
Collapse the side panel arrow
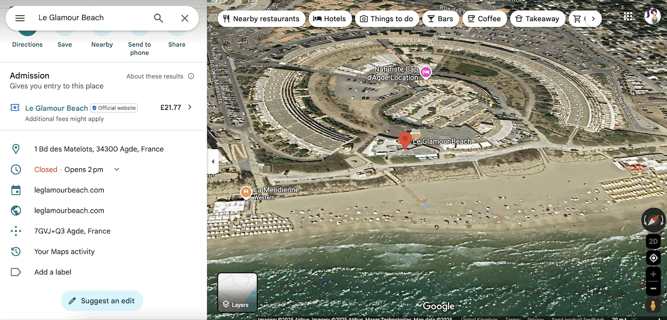(213, 162)
